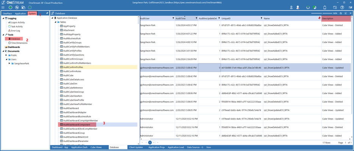Open the Client Updater bottom tab
The width and height of the screenshot is (354, 151).
tap(136, 147)
